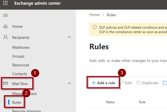
Task: Sort by the Rule column header
Action: pyautogui.click(x=142, y=102)
